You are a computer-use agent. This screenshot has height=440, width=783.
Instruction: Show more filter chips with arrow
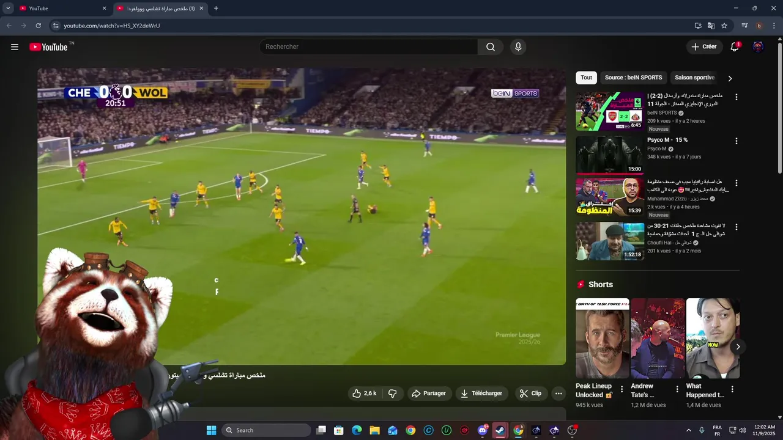coord(730,78)
